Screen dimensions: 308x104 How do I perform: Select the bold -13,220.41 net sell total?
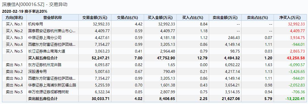point(295,99)
